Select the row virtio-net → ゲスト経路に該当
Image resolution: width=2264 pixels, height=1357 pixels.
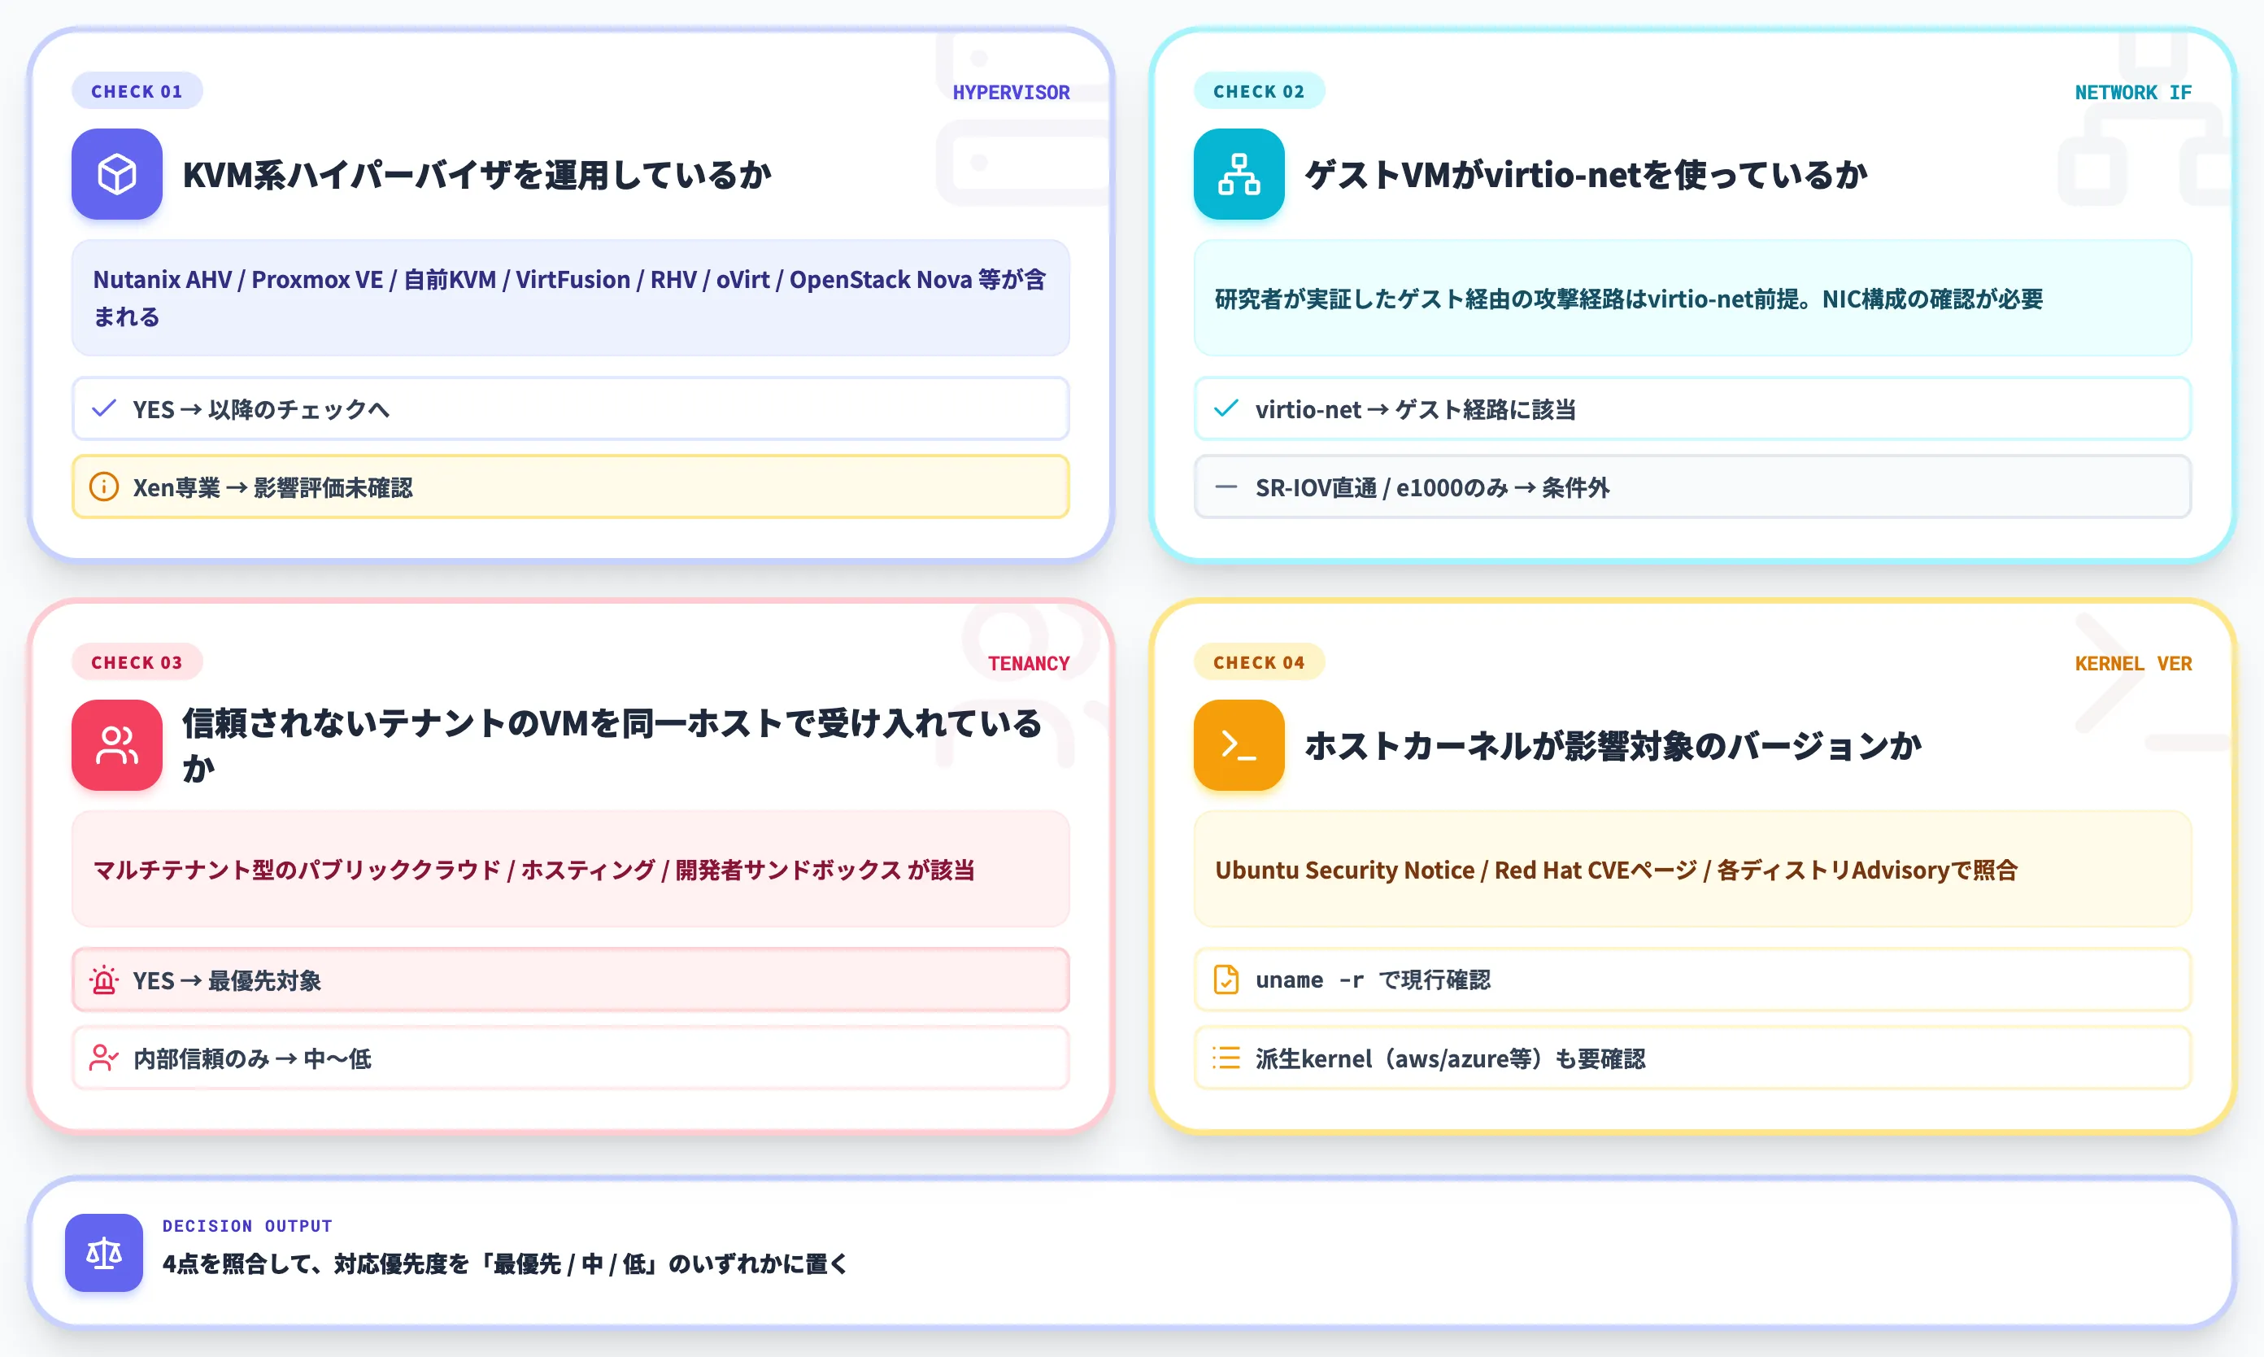click(1693, 408)
